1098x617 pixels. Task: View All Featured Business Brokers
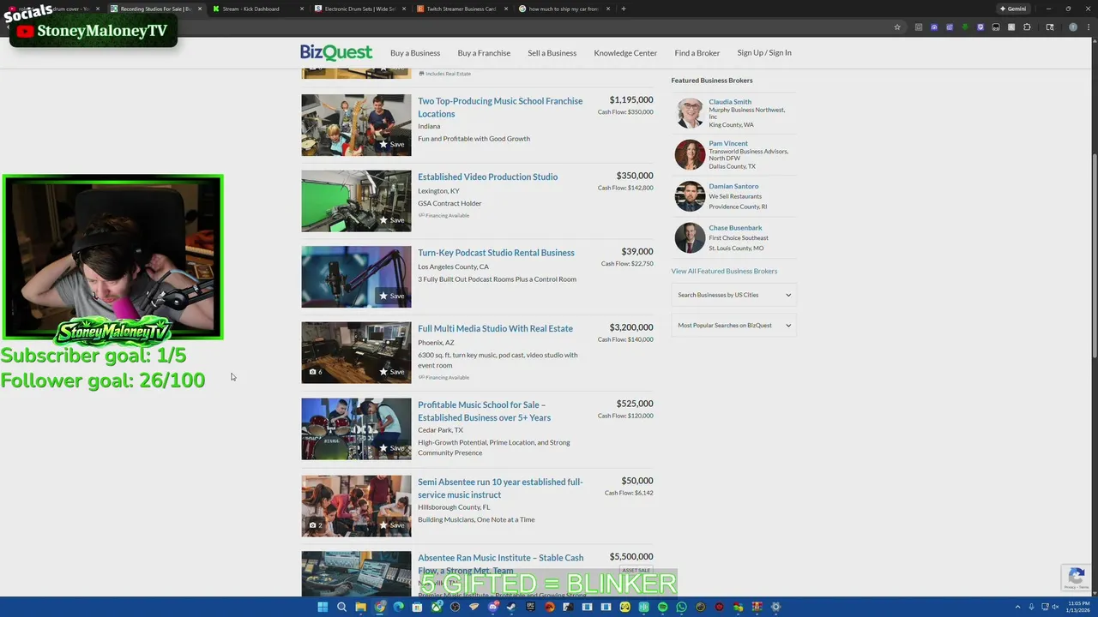click(724, 271)
